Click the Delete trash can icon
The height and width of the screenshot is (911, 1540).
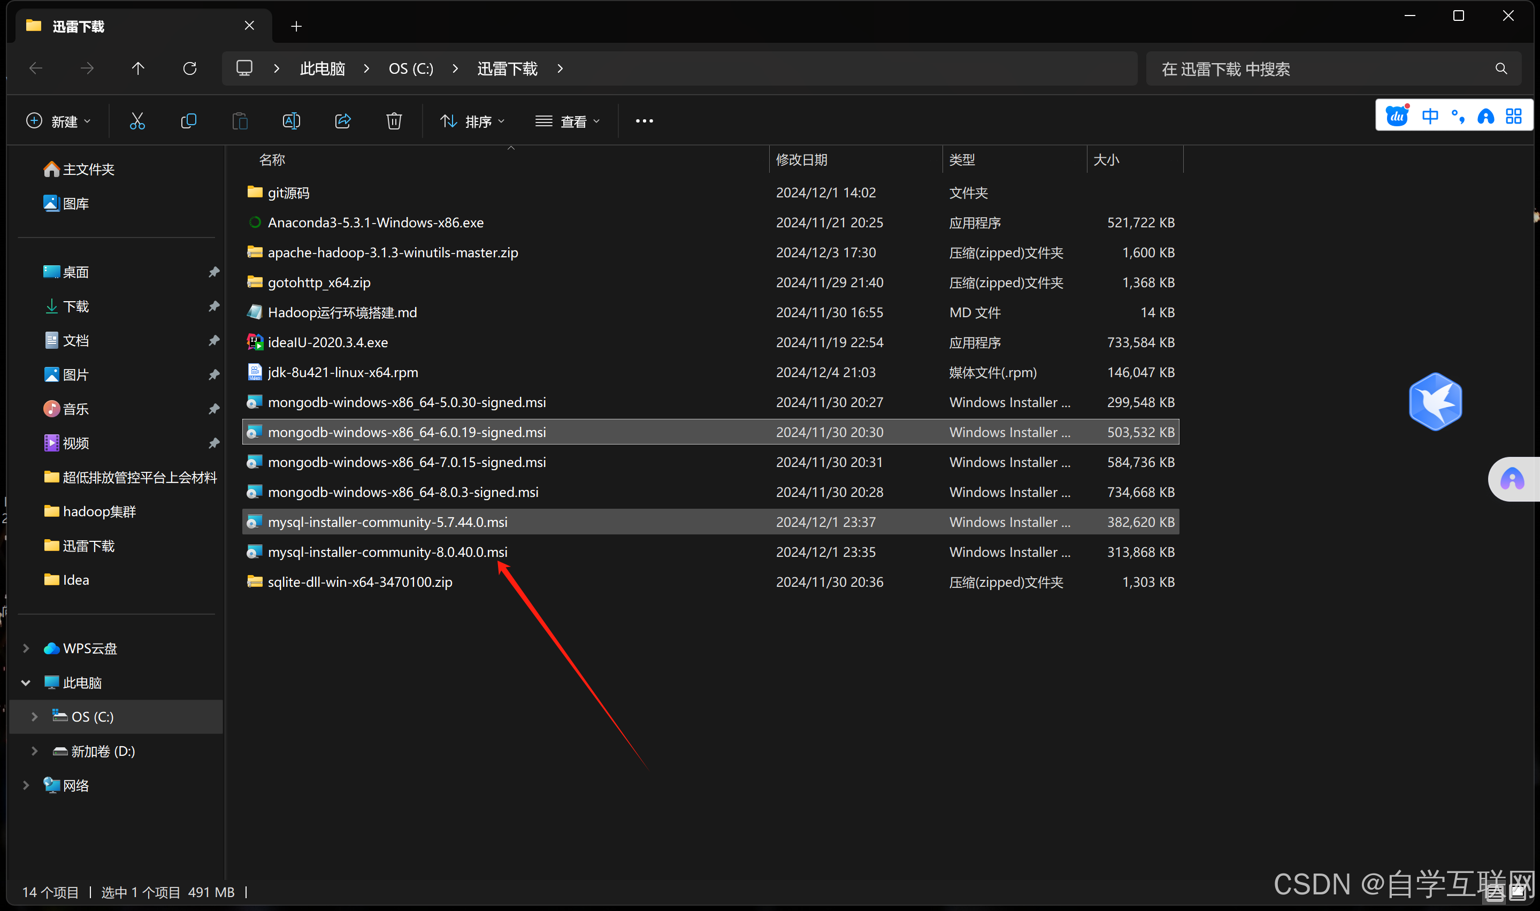[x=394, y=121]
